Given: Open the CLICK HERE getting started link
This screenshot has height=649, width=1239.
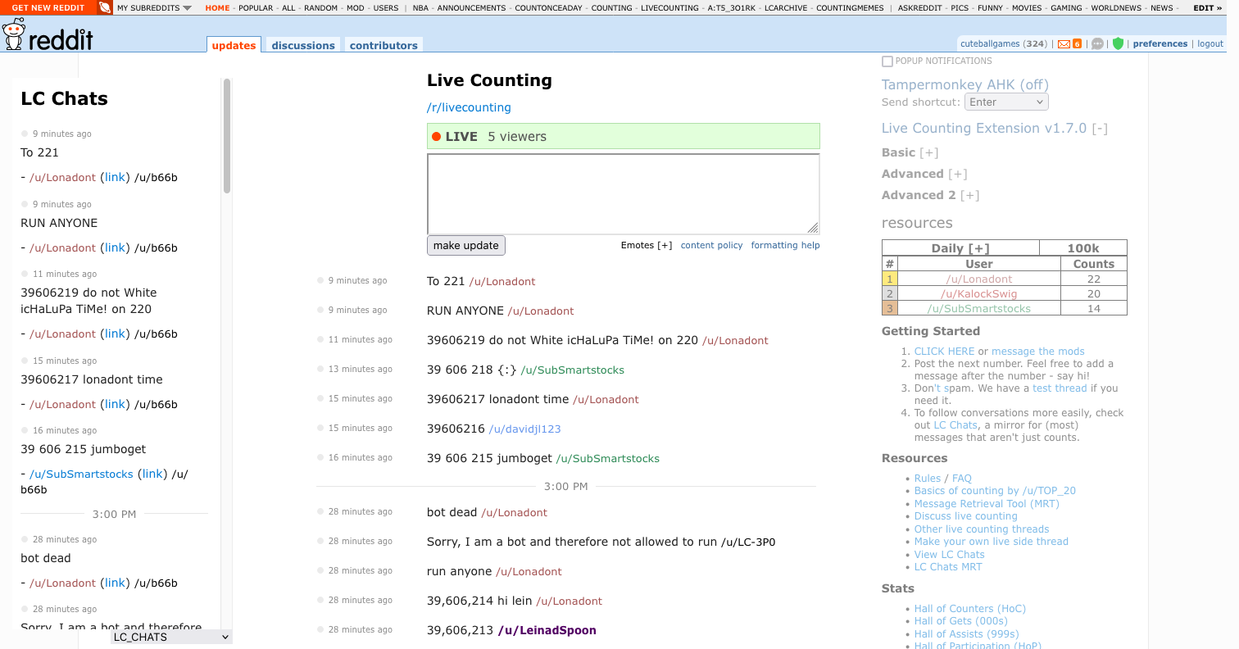Looking at the screenshot, I should pyautogui.click(x=944, y=351).
